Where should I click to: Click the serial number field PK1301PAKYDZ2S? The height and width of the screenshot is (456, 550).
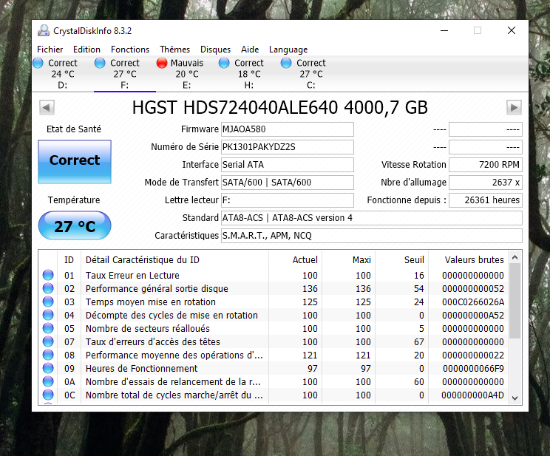pyautogui.click(x=288, y=147)
